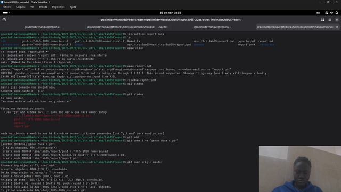Open the Entrada menu
The image size is (341, 192).
coord(43,7)
